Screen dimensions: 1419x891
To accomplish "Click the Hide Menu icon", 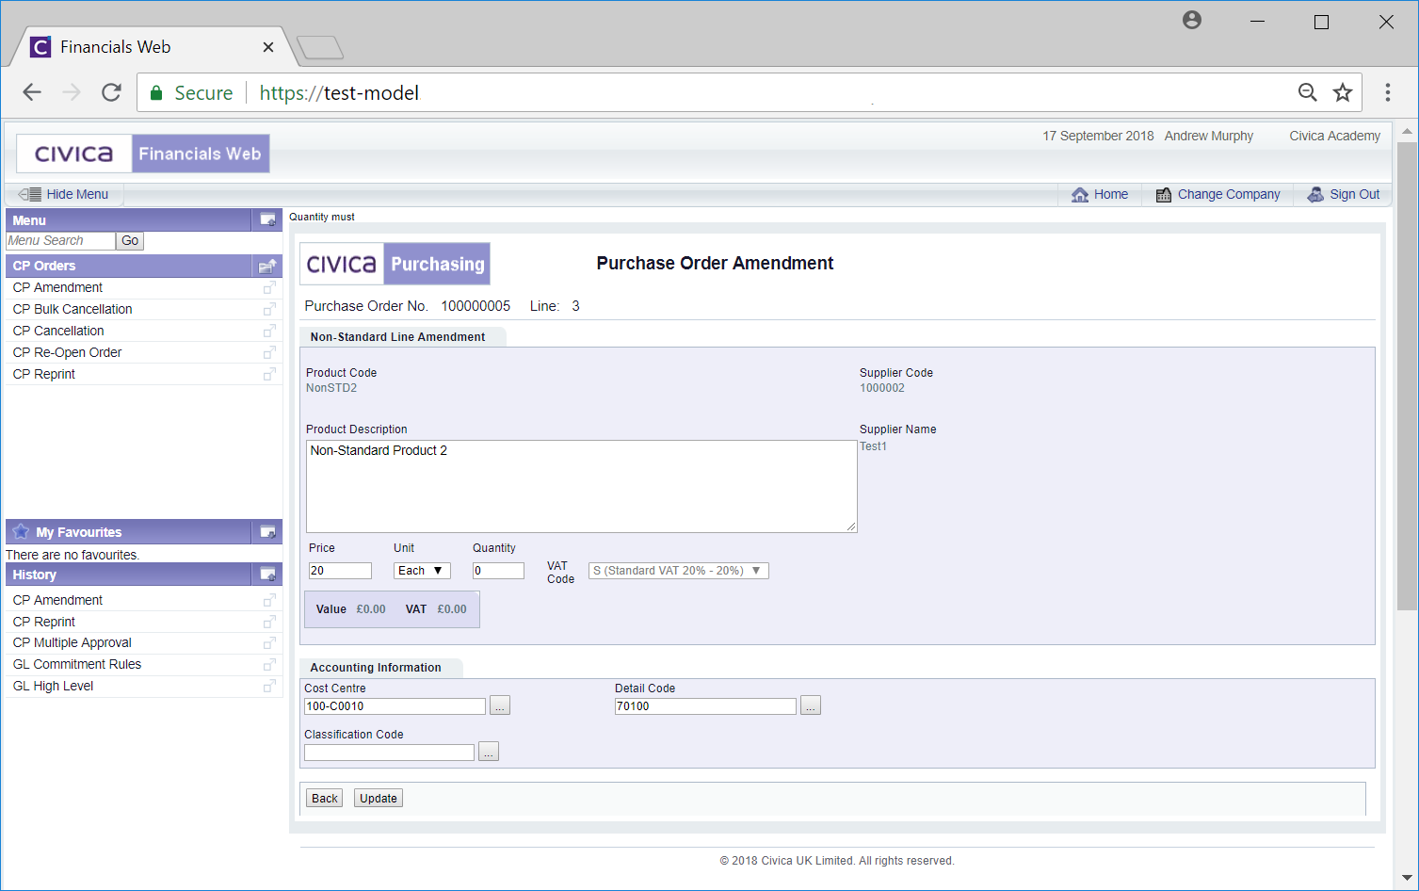I will pos(30,194).
